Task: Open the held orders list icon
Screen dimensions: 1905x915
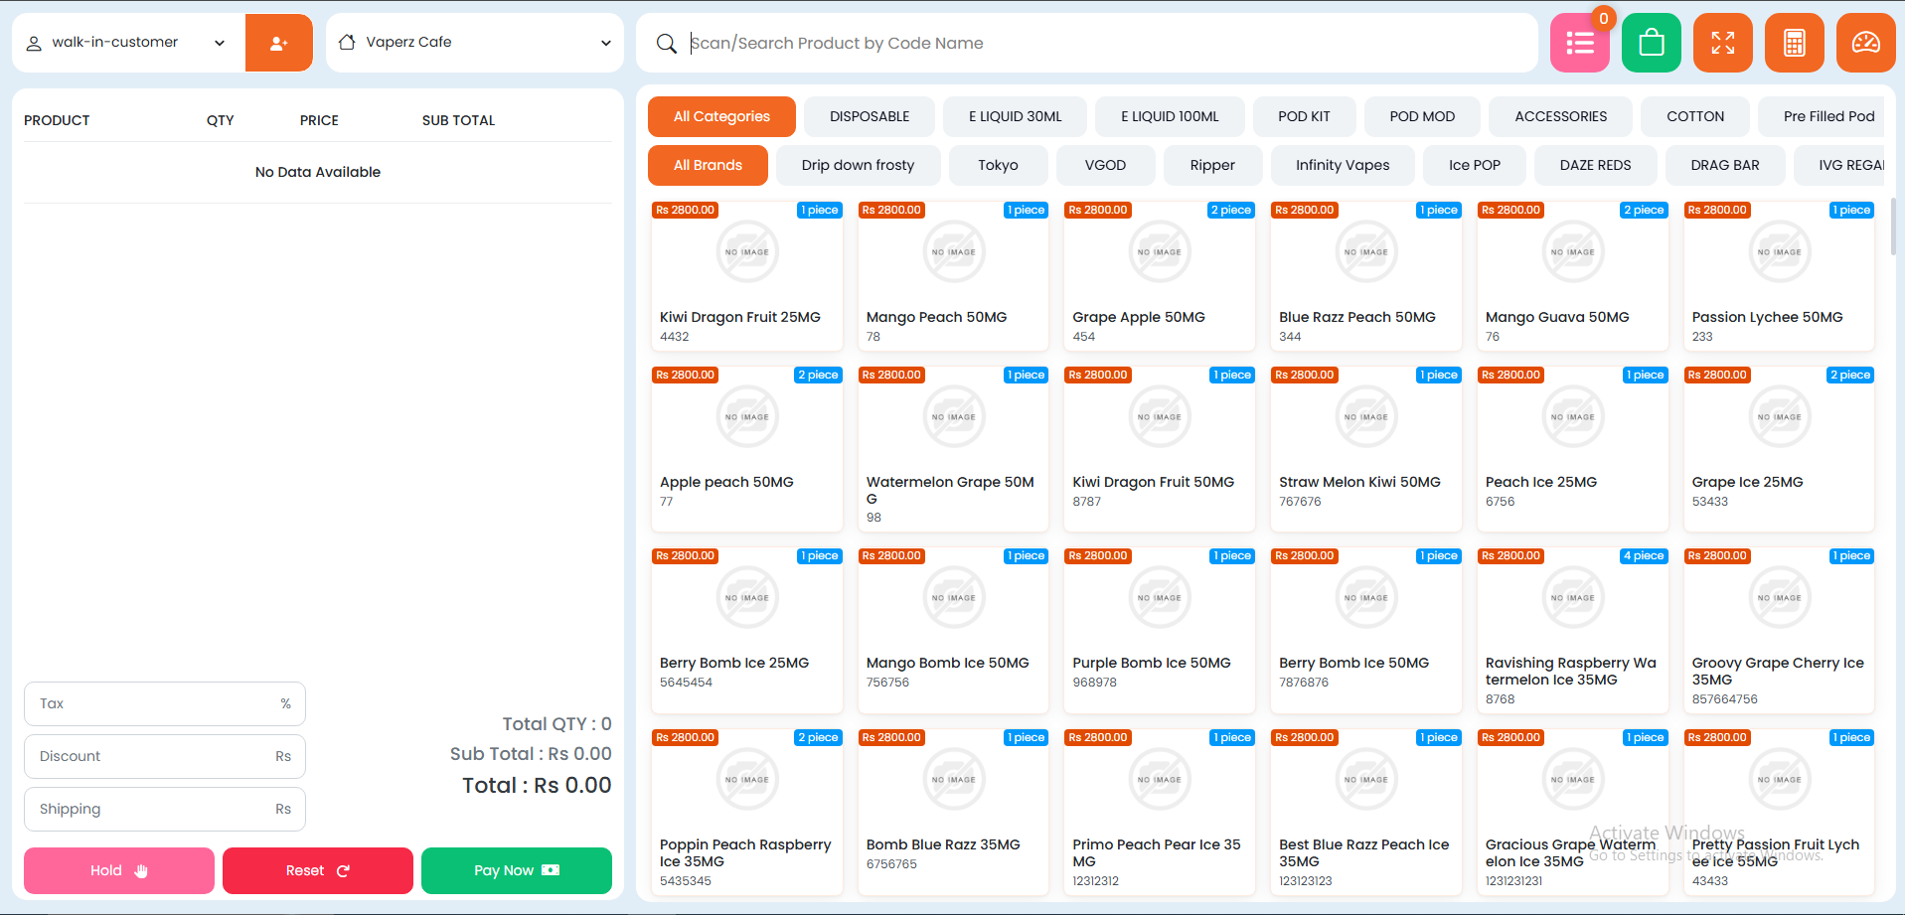Action: [1580, 43]
